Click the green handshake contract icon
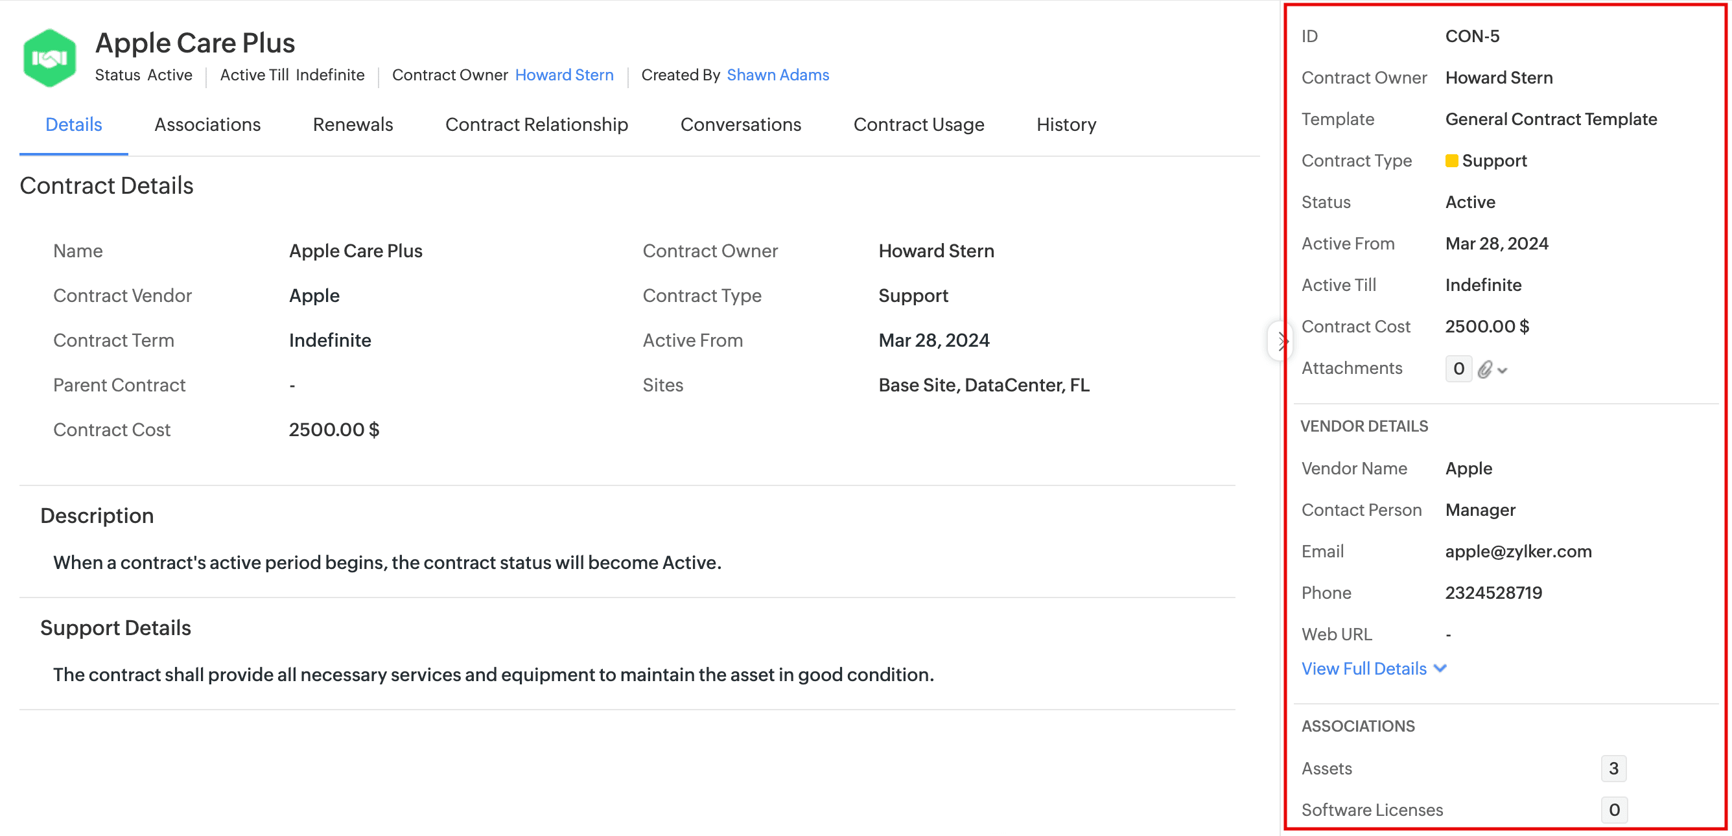Image resolution: width=1732 pixels, height=836 pixels. click(49, 58)
